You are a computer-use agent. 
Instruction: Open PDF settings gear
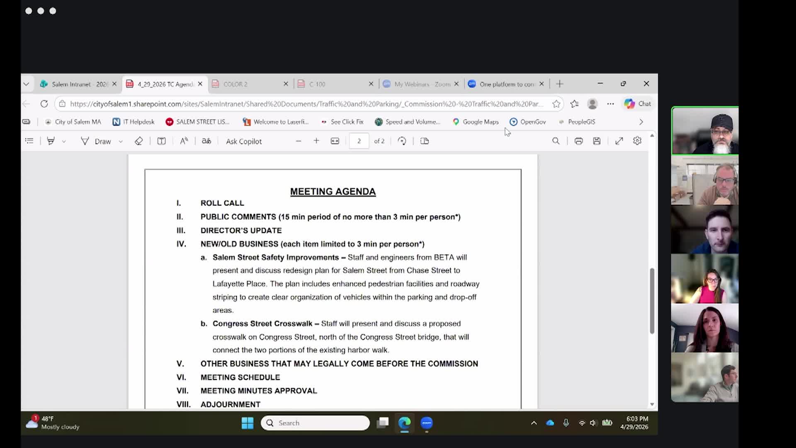637,141
